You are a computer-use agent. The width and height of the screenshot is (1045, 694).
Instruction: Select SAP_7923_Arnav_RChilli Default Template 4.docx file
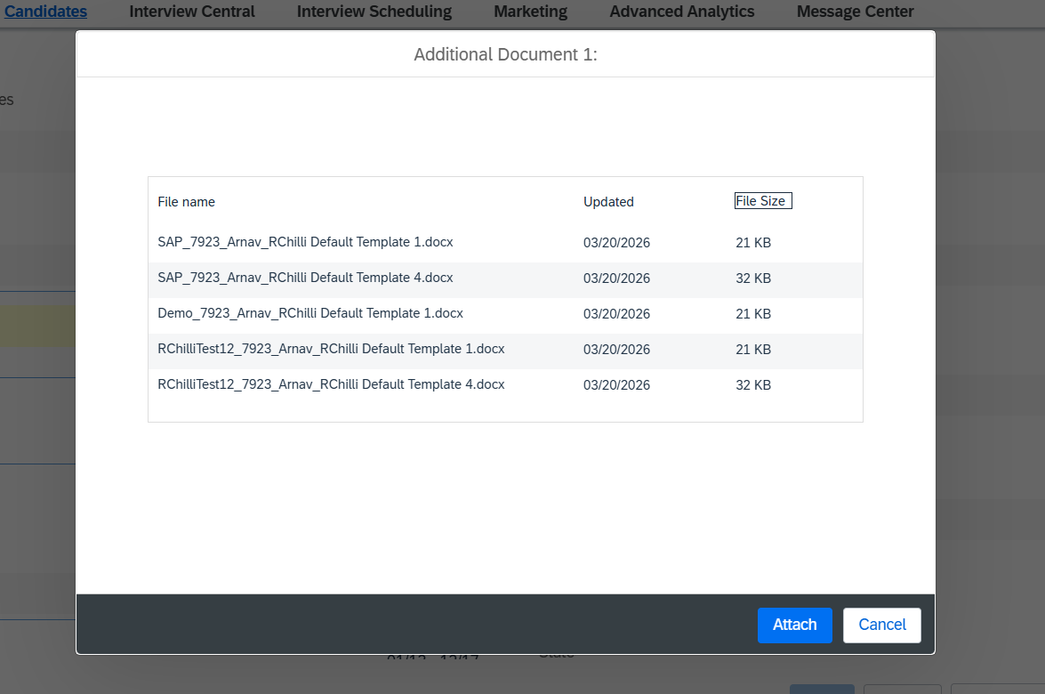305,278
